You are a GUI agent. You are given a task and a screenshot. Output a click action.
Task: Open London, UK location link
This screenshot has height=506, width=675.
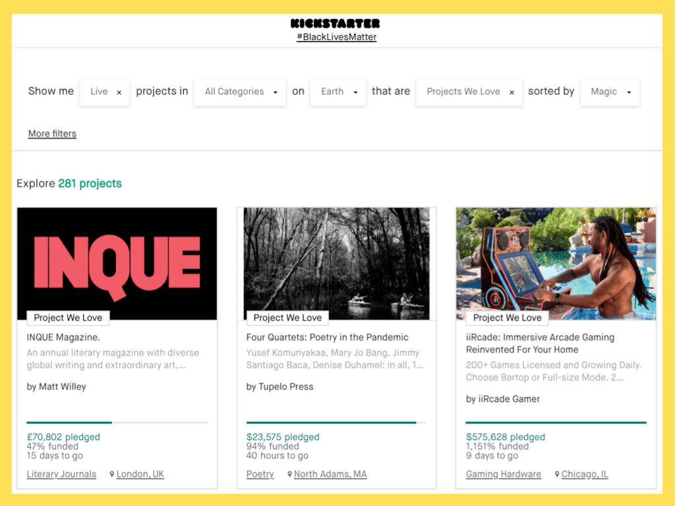pos(140,474)
